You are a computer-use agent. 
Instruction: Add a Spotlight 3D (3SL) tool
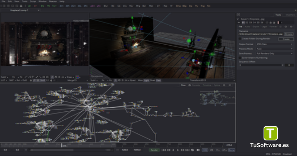coord(79,6)
